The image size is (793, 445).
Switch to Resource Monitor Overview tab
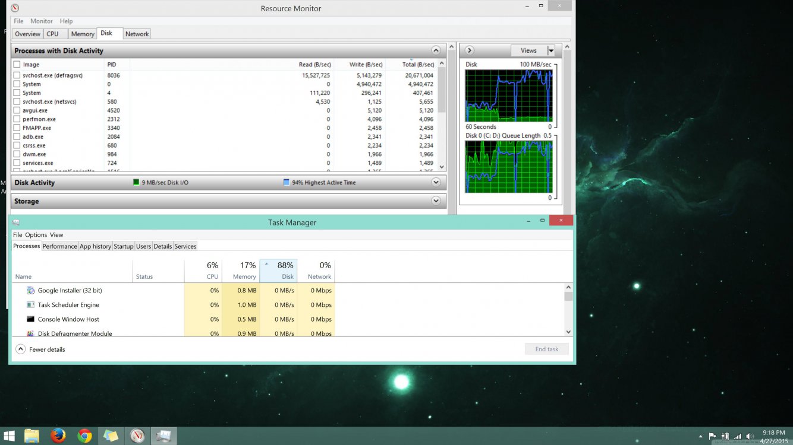coord(28,34)
